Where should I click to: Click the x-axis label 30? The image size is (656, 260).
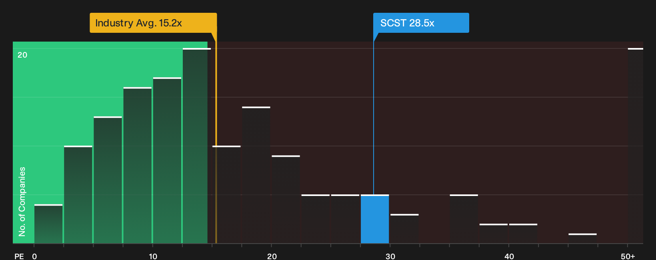click(x=390, y=256)
